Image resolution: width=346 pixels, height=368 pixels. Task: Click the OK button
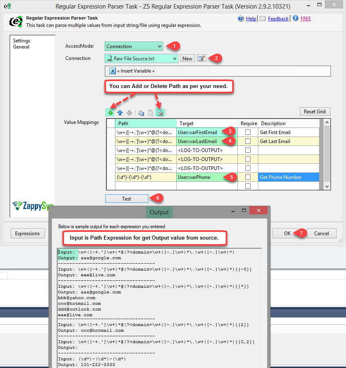287,233
